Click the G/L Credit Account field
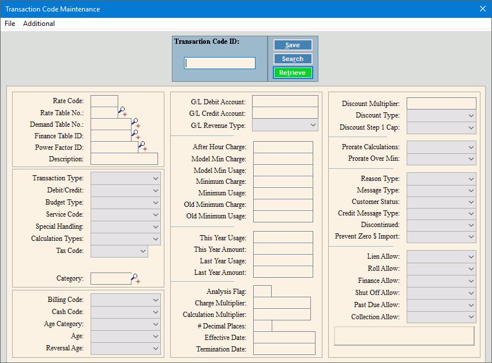The height and width of the screenshot is (363, 492). coord(286,113)
